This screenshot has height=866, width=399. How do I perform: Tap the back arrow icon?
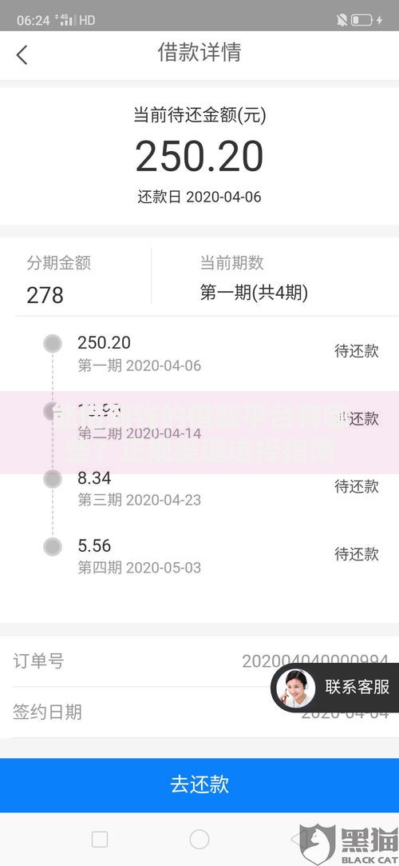(22, 54)
